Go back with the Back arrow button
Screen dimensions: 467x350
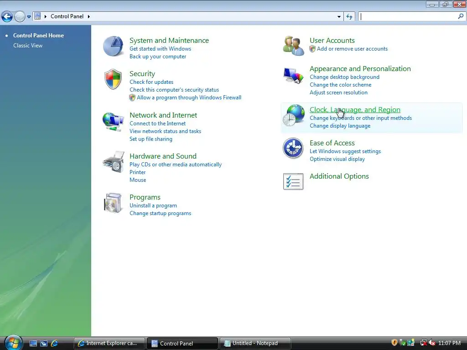pos(7,17)
